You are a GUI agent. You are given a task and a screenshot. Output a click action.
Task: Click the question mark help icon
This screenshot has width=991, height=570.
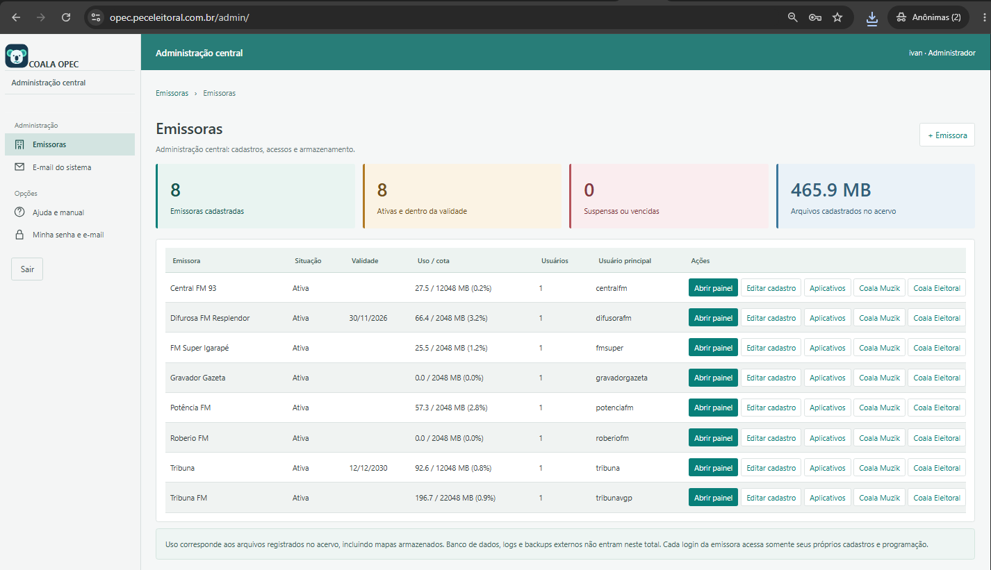(x=19, y=212)
